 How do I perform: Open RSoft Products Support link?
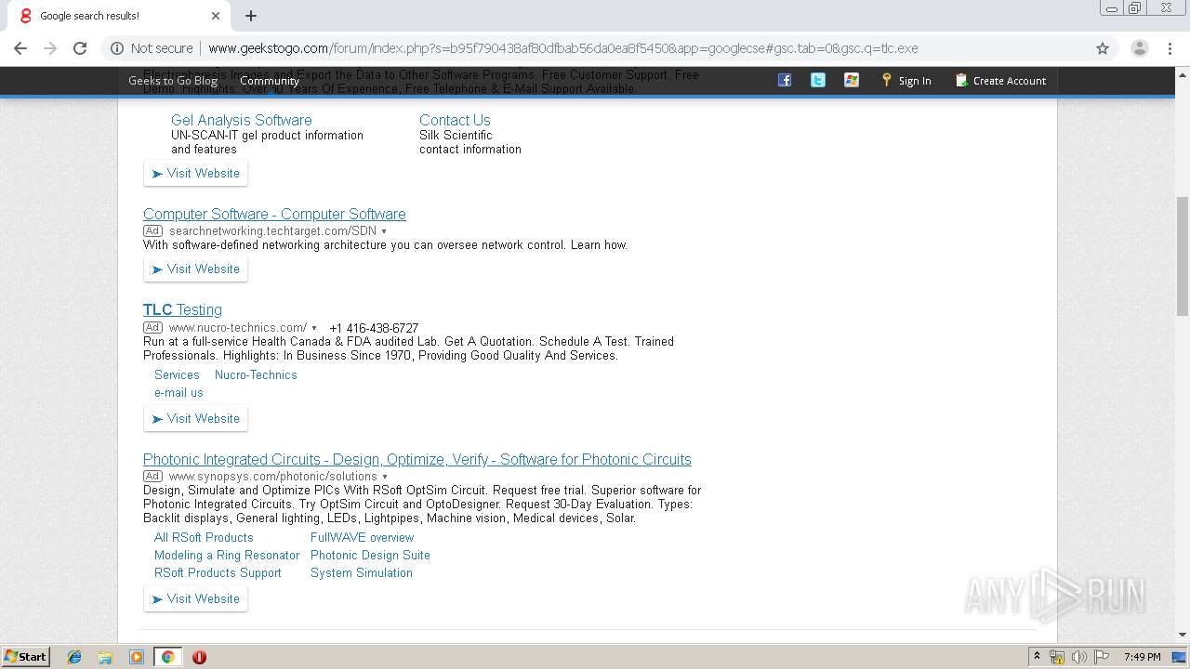(x=218, y=573)
